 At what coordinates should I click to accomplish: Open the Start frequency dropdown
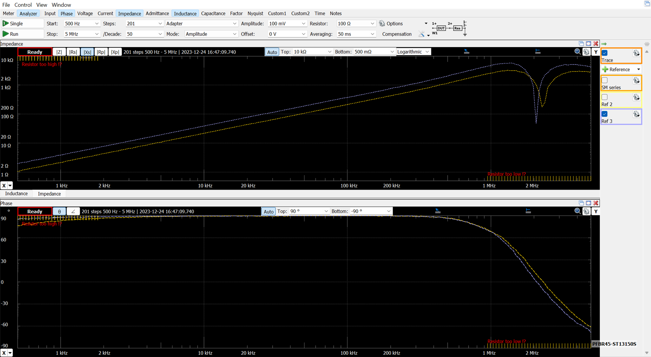tap(82, 24)
